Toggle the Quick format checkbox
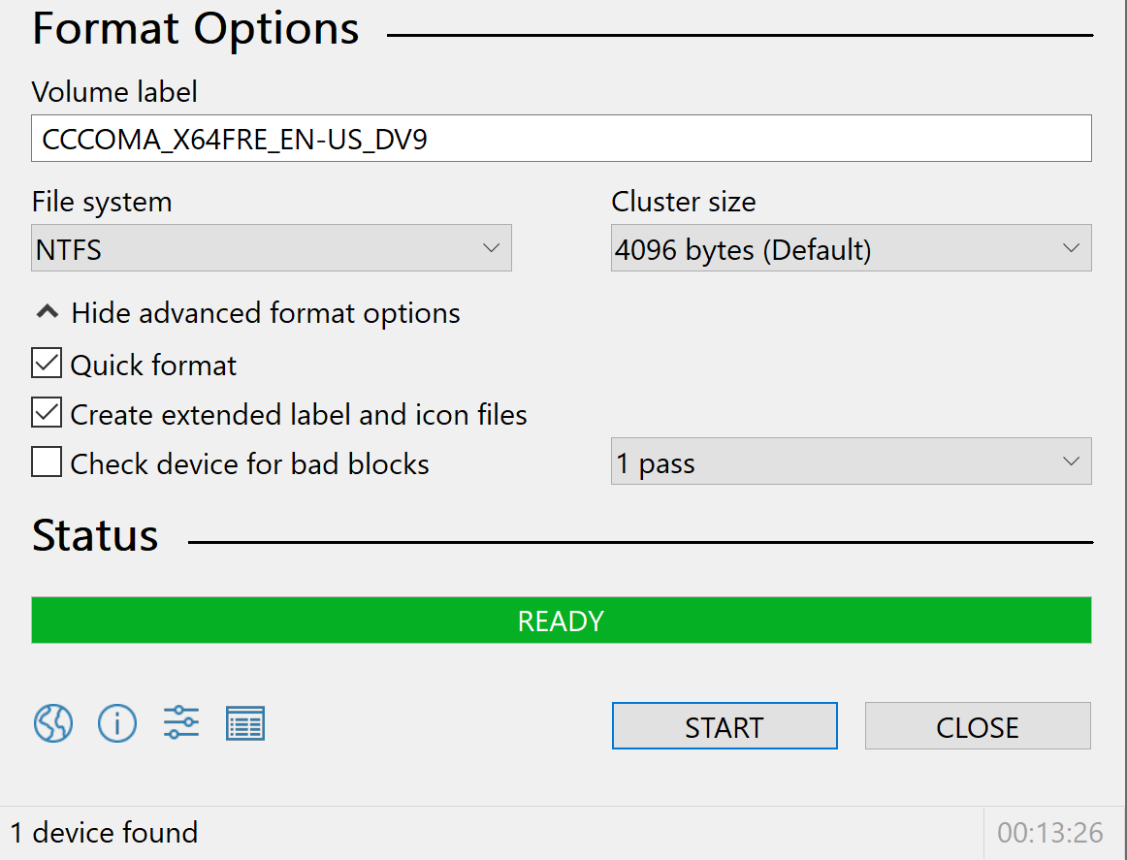Screen dimensions: 1127x860 (x=47, y=363)
